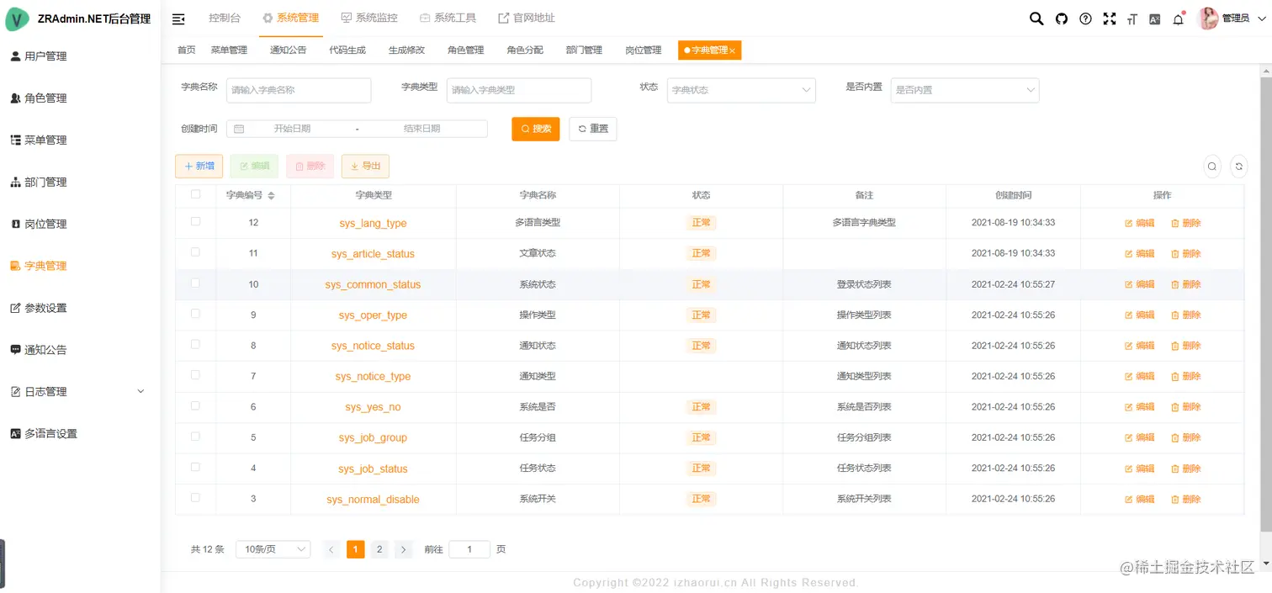1272x593 pixels.
Task: Select all rows via header checkbox
Action: tap(196, 194)
